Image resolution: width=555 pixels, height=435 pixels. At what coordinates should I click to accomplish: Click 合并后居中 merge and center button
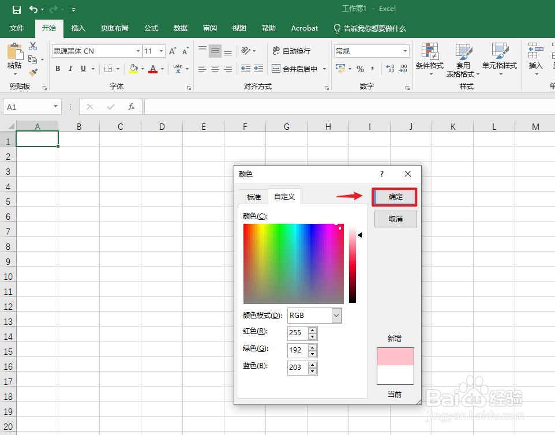click(294, 69)
